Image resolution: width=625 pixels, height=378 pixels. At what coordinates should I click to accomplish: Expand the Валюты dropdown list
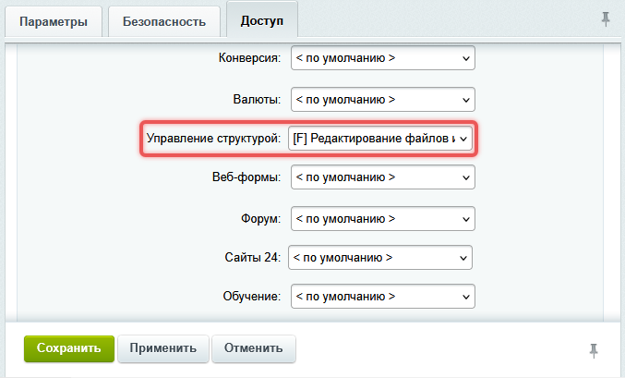[x=382, y=99]
